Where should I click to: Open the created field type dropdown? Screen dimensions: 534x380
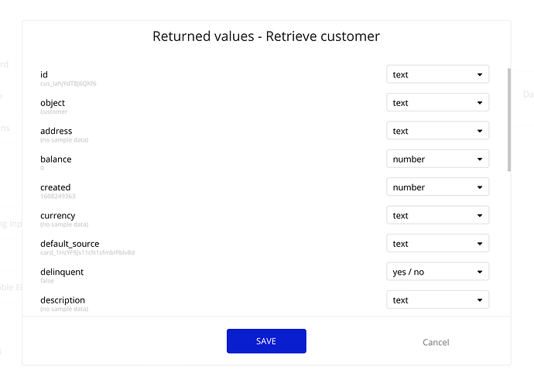pos(437,187)
